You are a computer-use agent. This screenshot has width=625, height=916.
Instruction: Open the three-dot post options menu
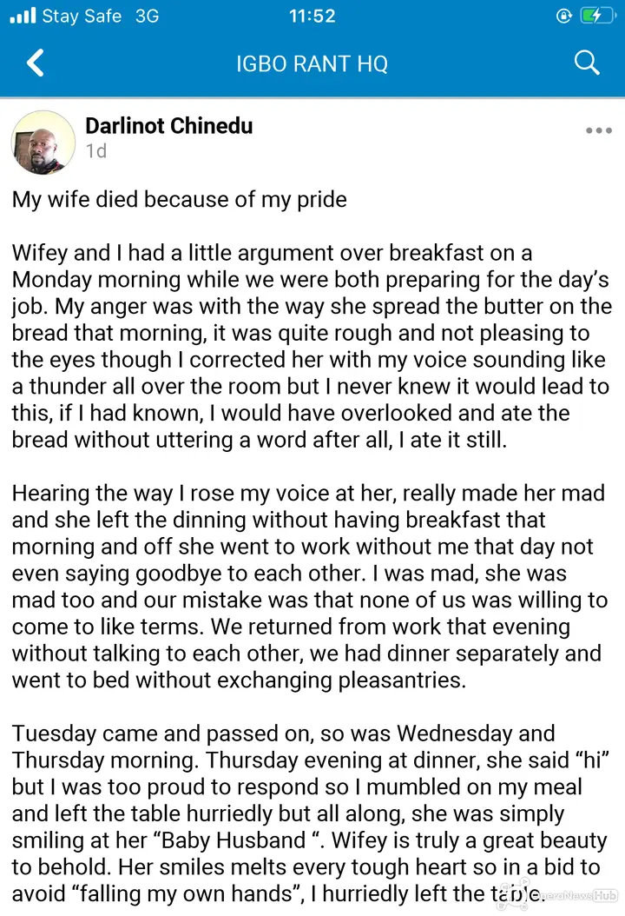[599, 130]
